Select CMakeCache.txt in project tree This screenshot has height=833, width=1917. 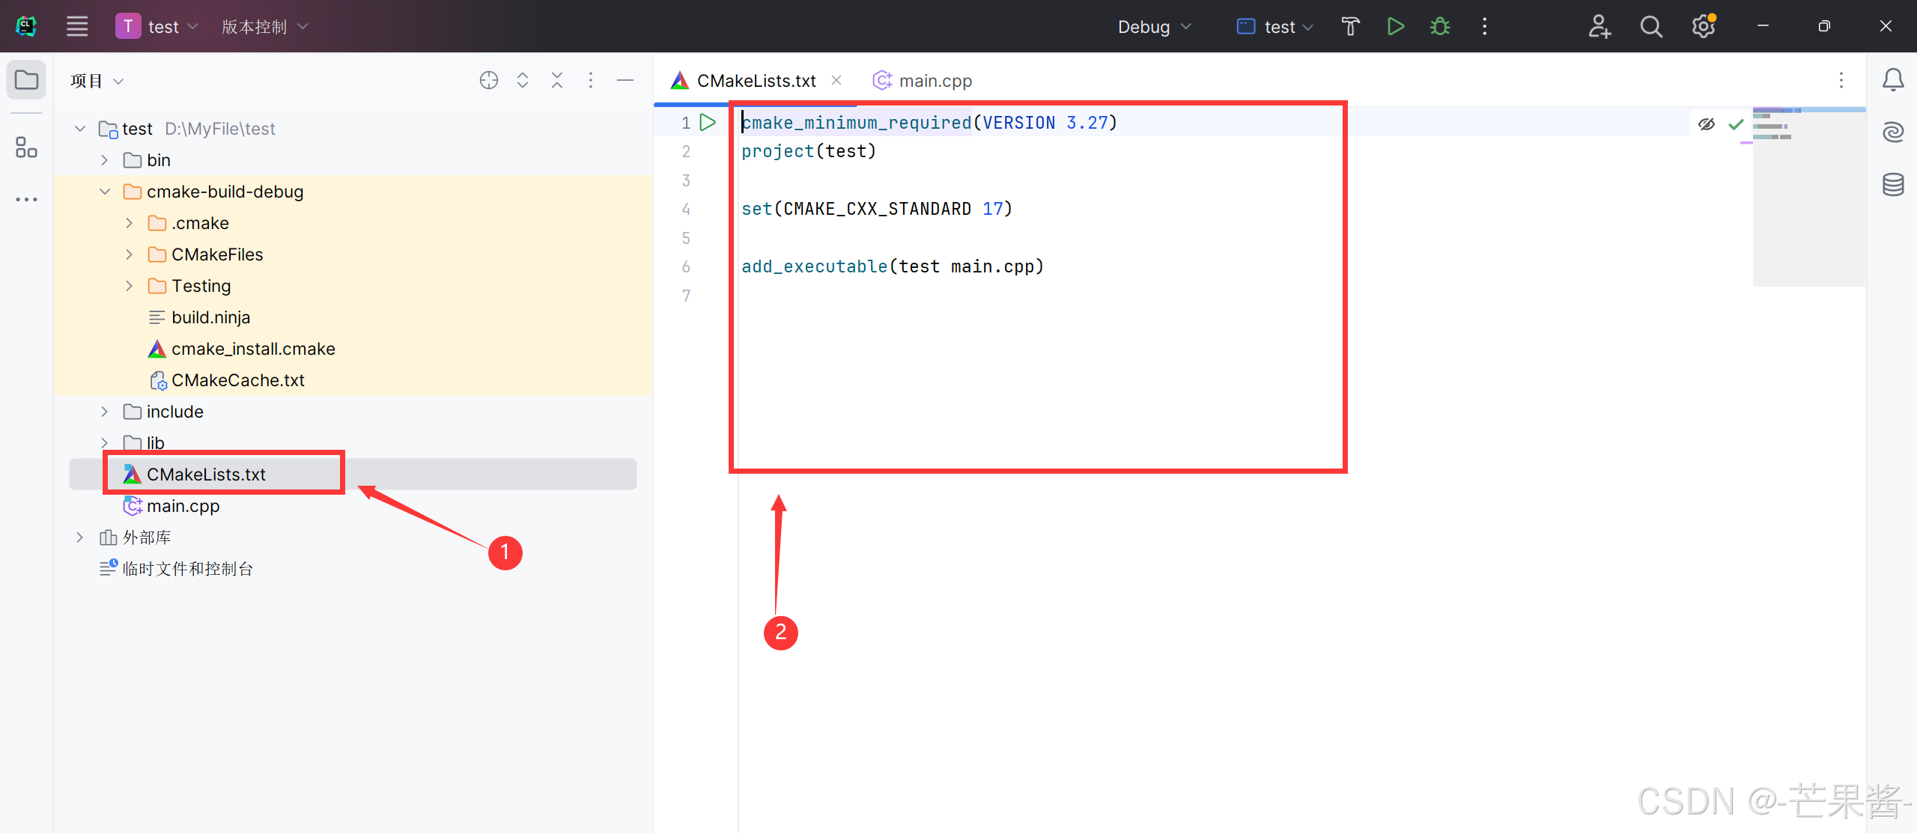click(237, 380)
